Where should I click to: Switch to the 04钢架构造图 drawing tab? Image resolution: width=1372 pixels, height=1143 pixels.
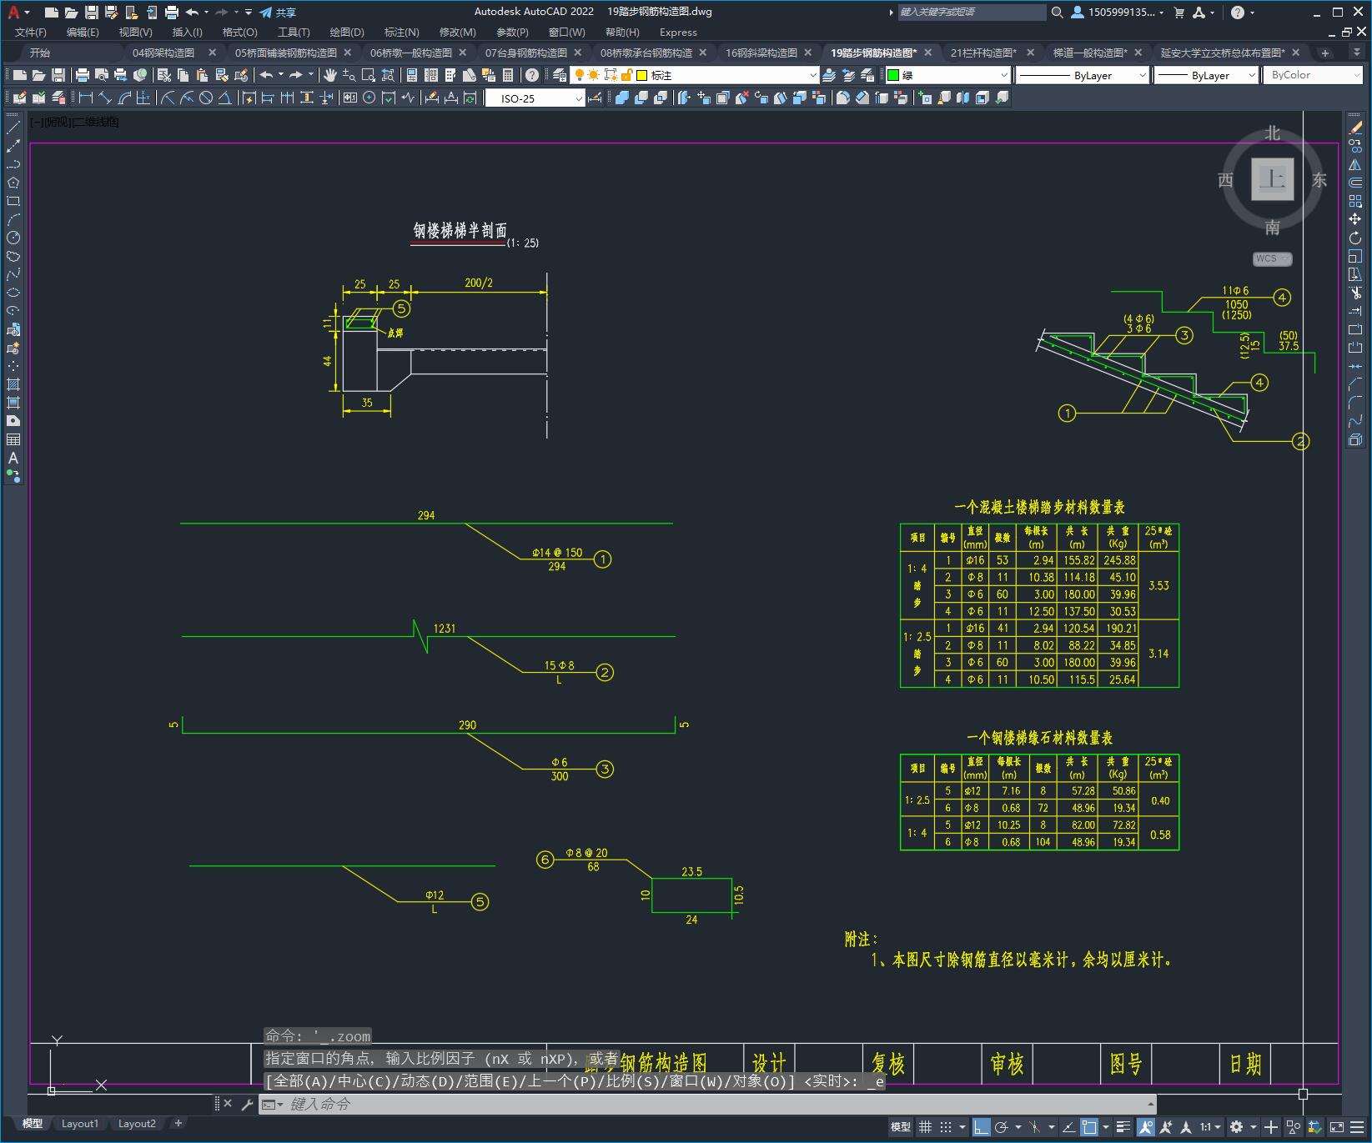click(163, 53)
